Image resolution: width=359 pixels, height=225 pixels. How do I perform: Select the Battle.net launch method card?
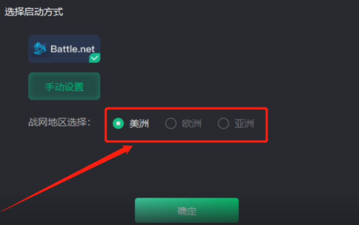pos(64,49)
